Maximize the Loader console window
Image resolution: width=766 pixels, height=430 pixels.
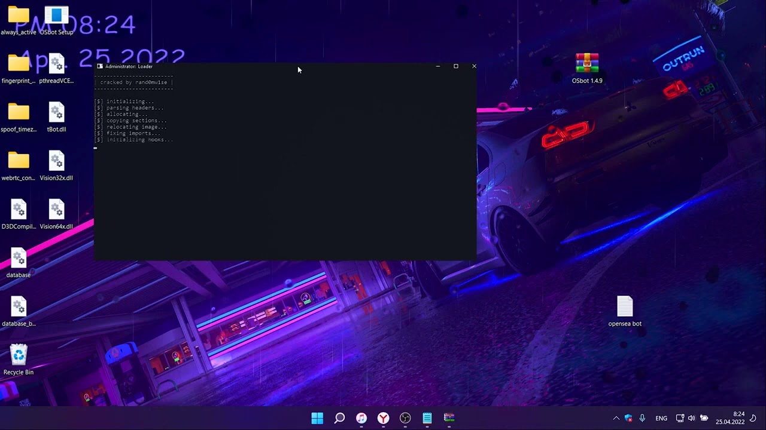point(456,66)
